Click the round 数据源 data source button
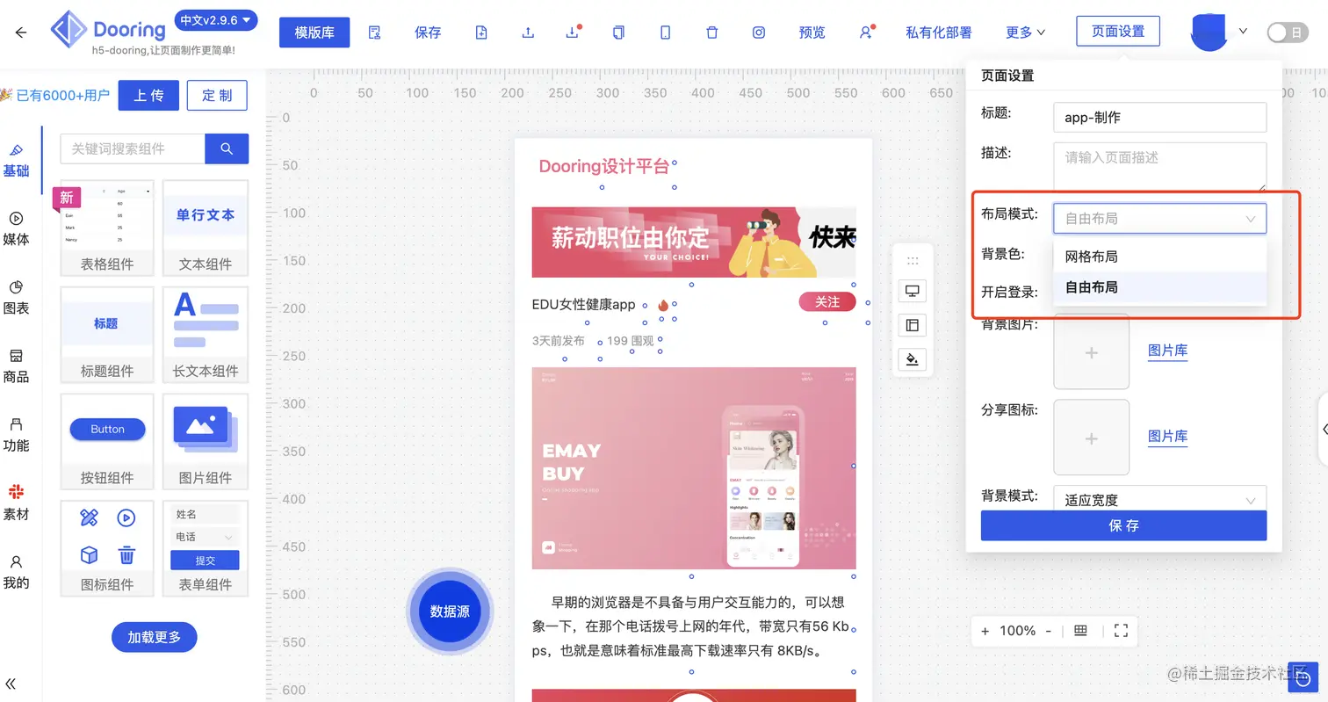Screen dimensions: 1328x702 450,612
